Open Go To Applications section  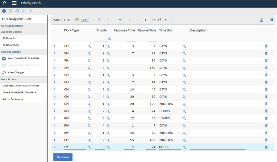coord(12,26)
